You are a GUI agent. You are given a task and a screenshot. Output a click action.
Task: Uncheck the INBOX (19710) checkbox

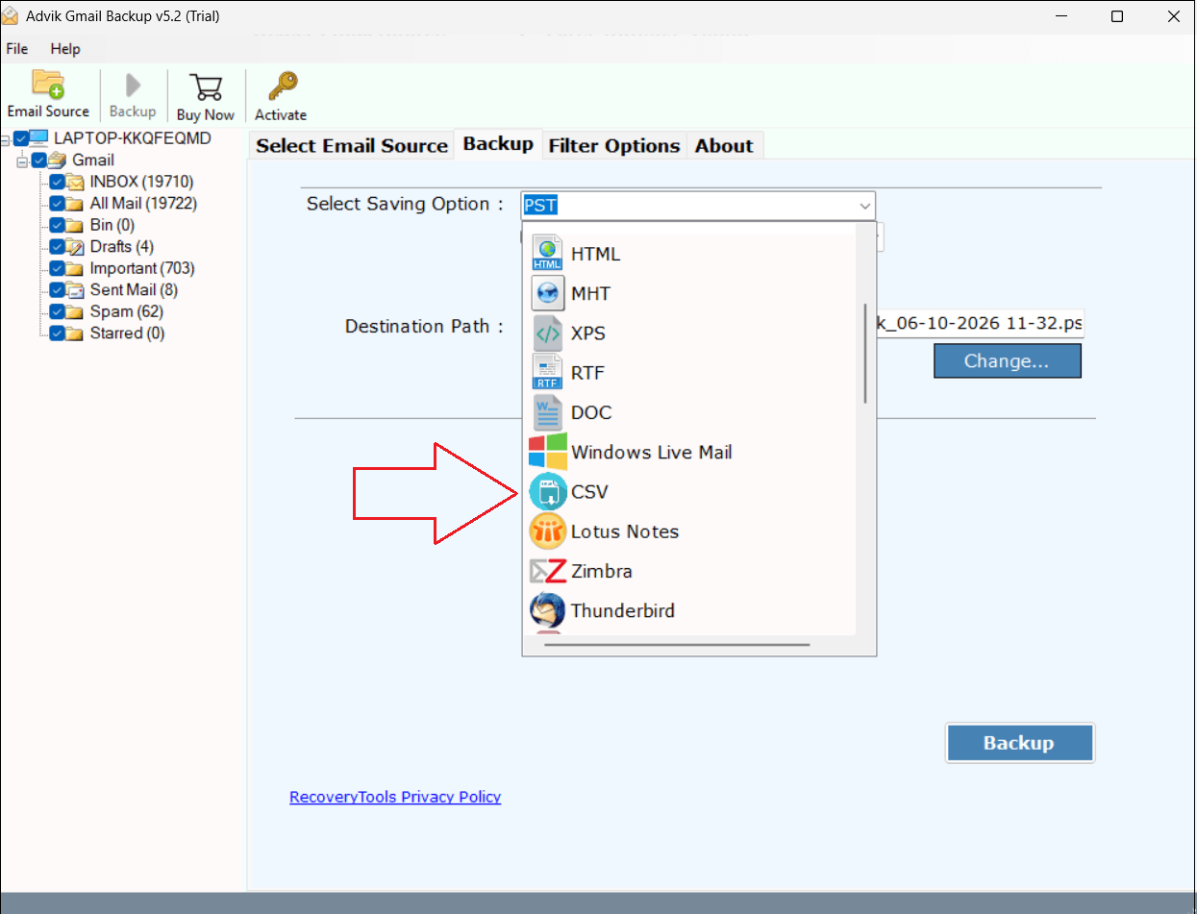click(x=57, y=182)
